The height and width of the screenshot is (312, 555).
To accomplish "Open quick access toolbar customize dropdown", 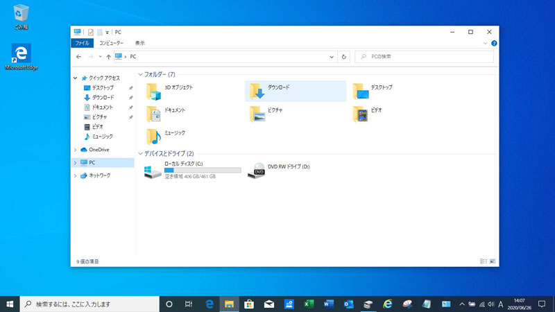I will coord(108,33).
